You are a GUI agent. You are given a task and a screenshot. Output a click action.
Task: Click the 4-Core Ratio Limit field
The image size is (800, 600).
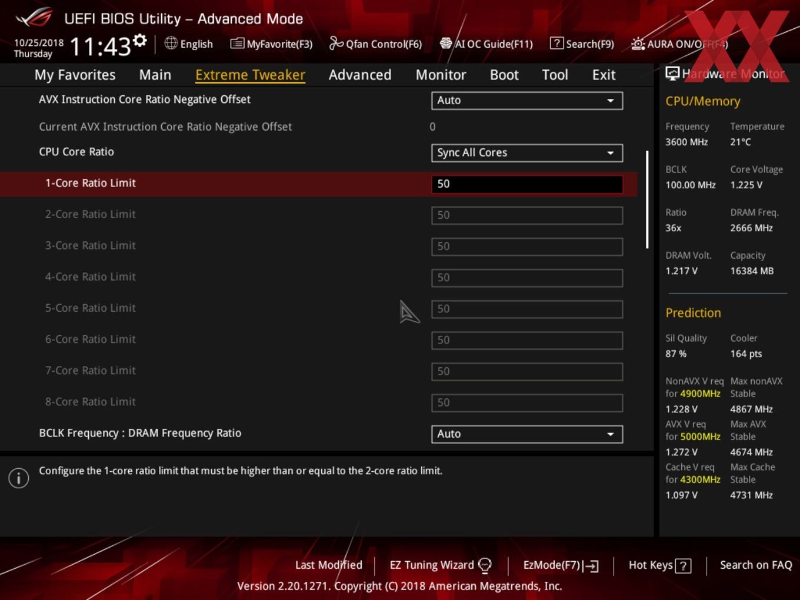tap(527, 278)
